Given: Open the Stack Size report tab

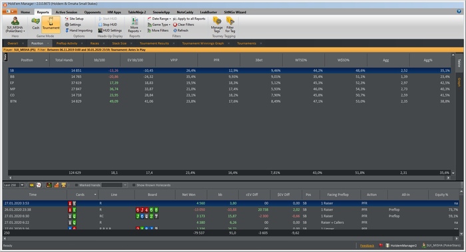Looking at the screenshot, I should click(x=119, y=43).
